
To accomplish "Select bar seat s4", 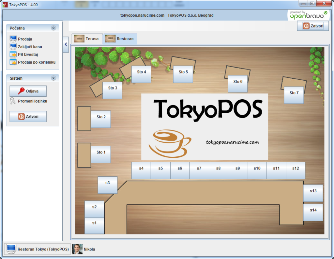I will point(141,170).
